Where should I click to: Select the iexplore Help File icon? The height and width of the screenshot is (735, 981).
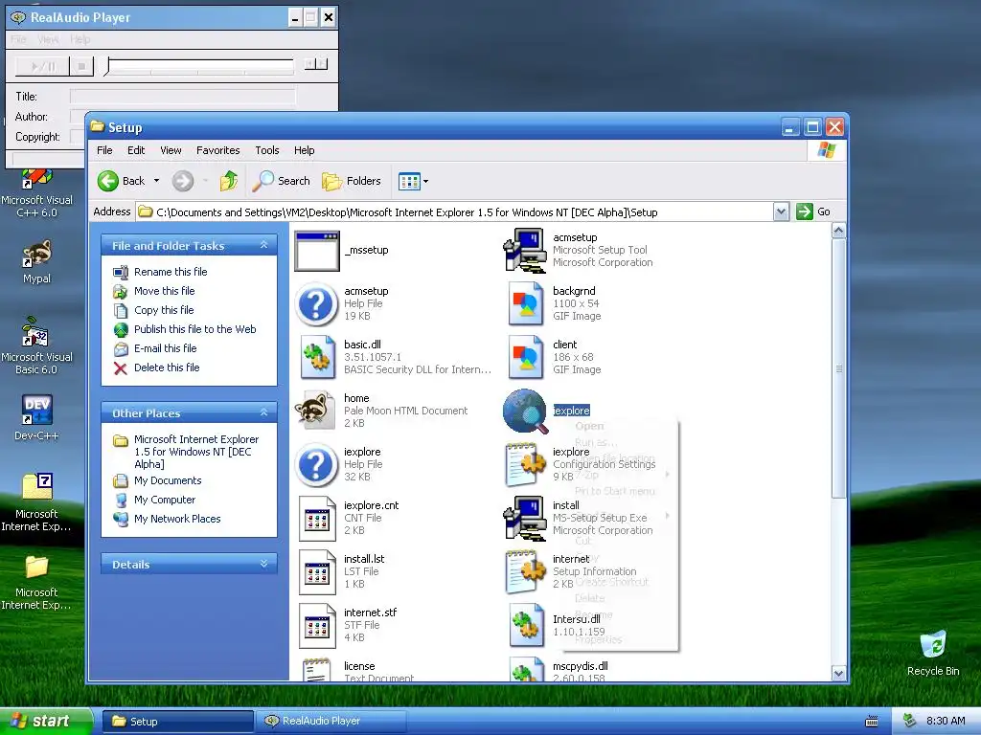click(x=316, y=465)
